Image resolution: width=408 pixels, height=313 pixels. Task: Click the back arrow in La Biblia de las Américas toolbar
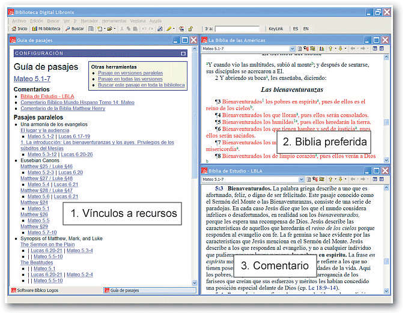click(353, 49)
